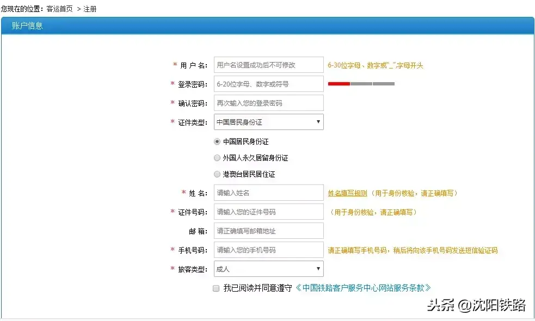The height and width of the screenshot is (321, 535).
Task: Click the dropdown arrow showing 成人
Action: tap(318, 268)
